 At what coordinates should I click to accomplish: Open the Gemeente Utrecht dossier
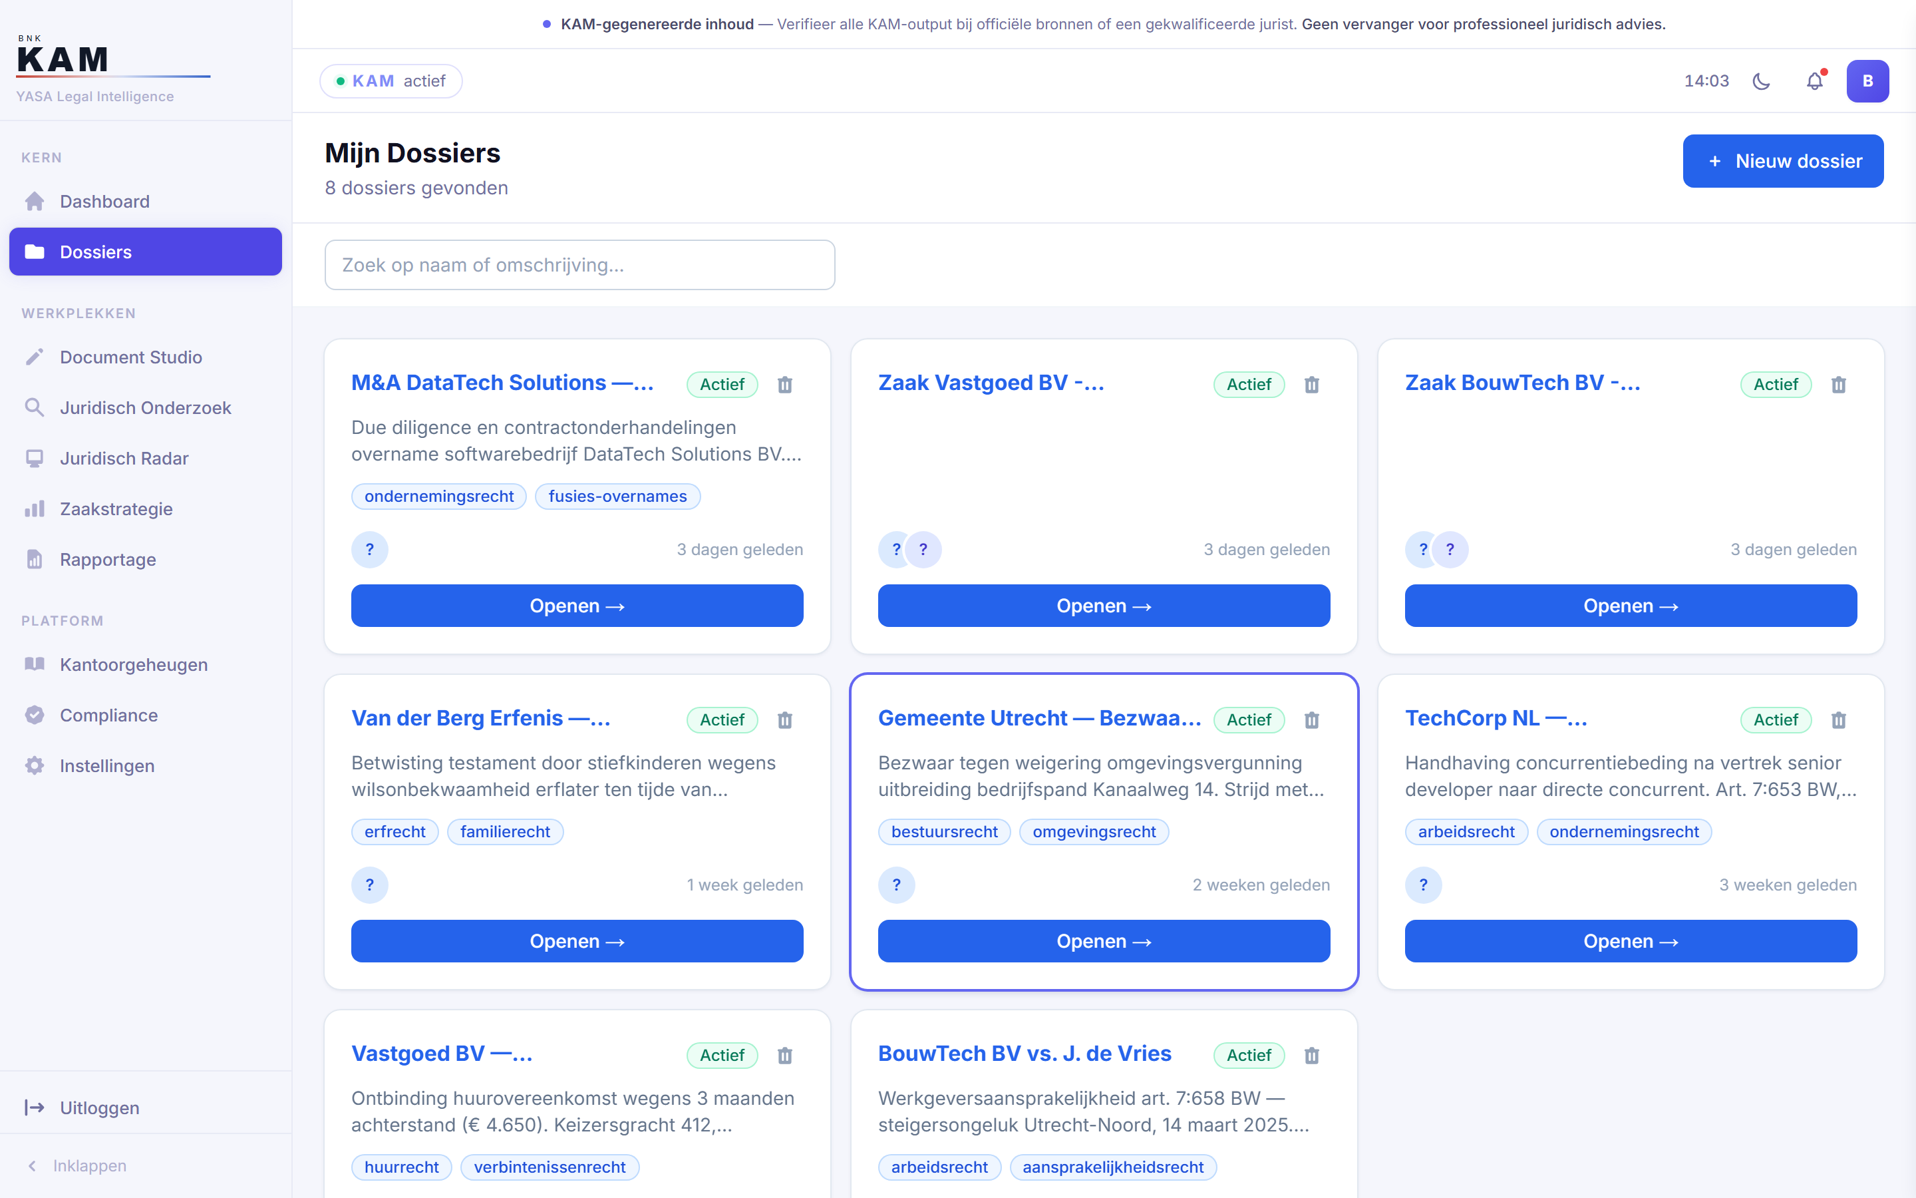[x=1104, y=941]
